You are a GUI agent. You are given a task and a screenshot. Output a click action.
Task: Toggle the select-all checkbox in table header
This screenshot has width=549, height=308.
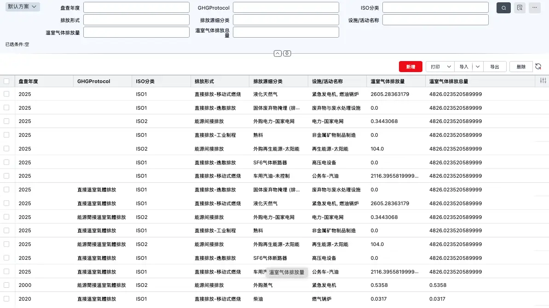6,81
